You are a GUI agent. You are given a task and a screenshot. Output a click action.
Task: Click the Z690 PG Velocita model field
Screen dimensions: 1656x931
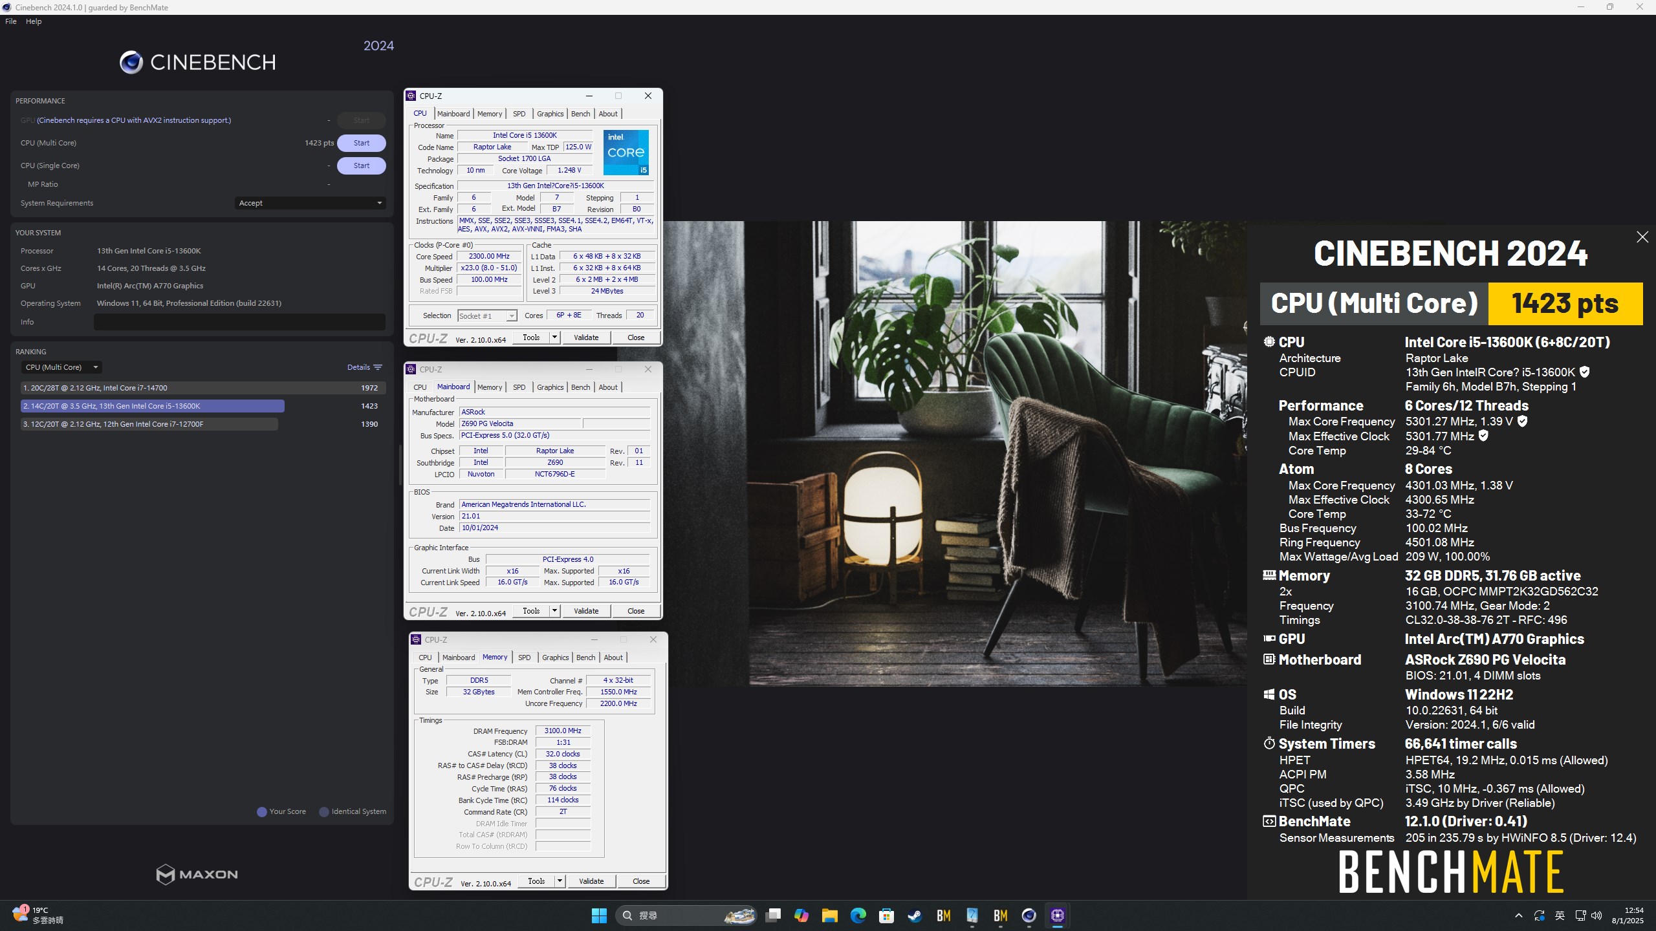(x=521, y=423)
